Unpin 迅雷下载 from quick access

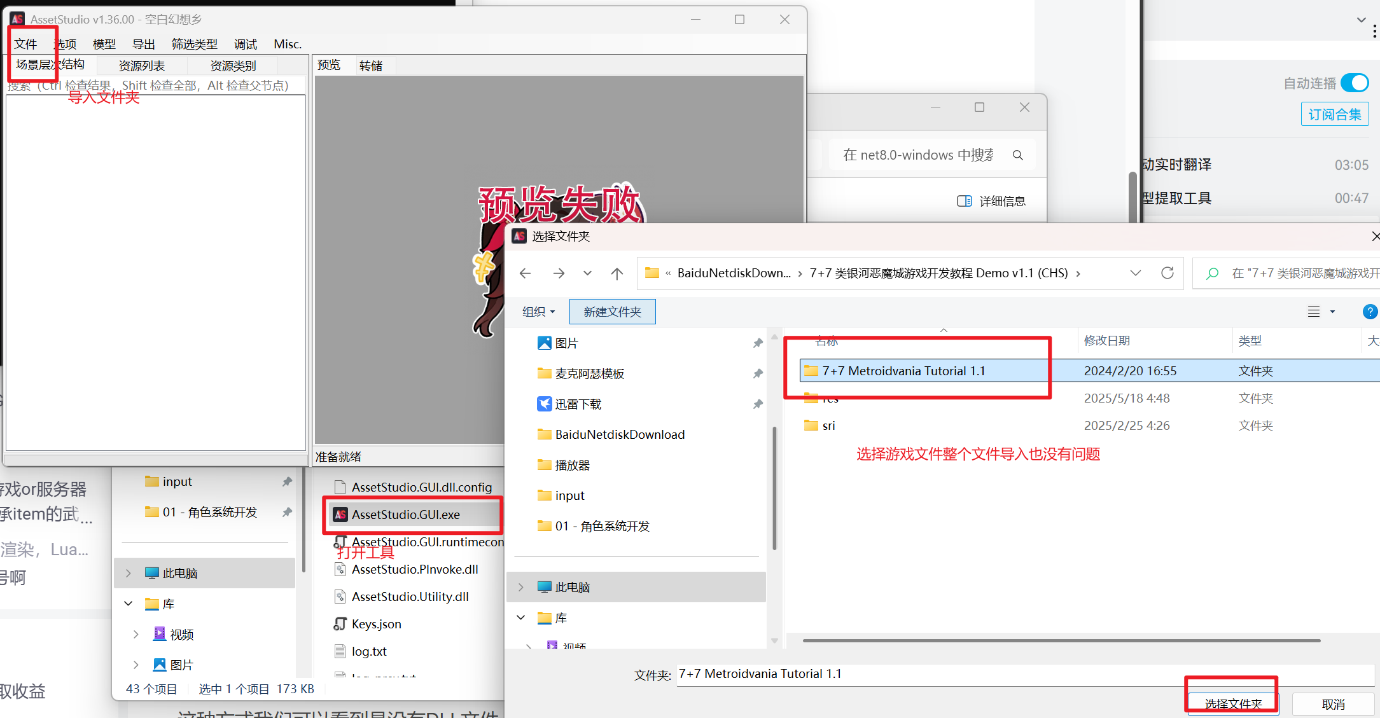click(x=757, y=404)
